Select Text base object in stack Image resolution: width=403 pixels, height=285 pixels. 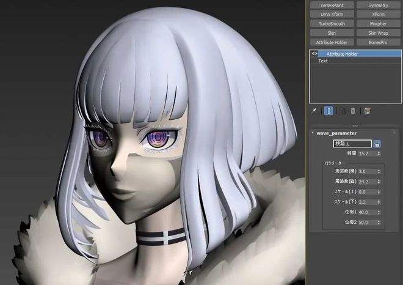[323, 61]
